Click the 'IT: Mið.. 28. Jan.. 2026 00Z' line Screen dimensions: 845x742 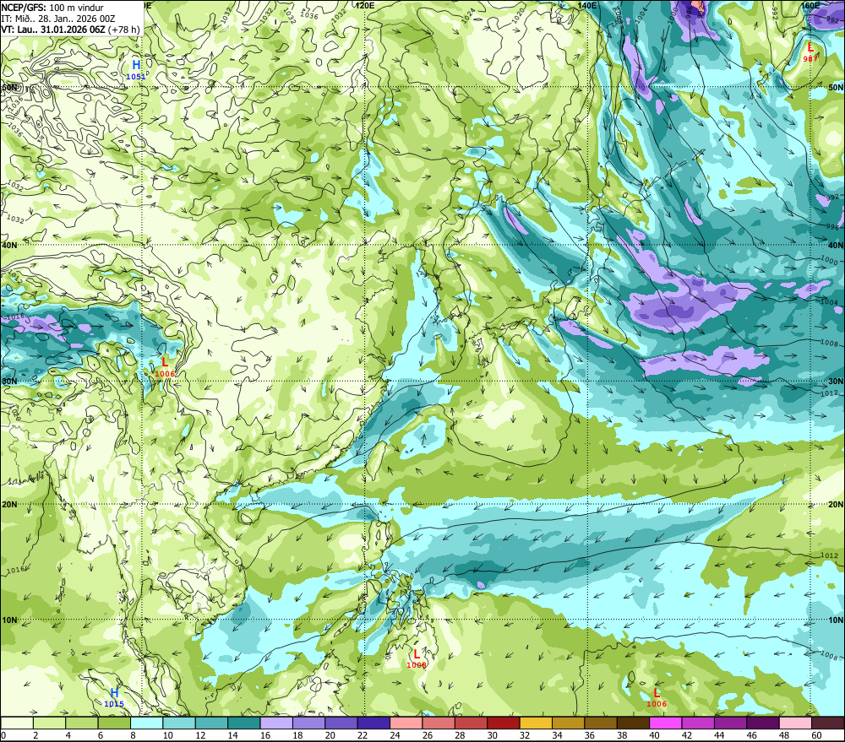pos(58,19)
